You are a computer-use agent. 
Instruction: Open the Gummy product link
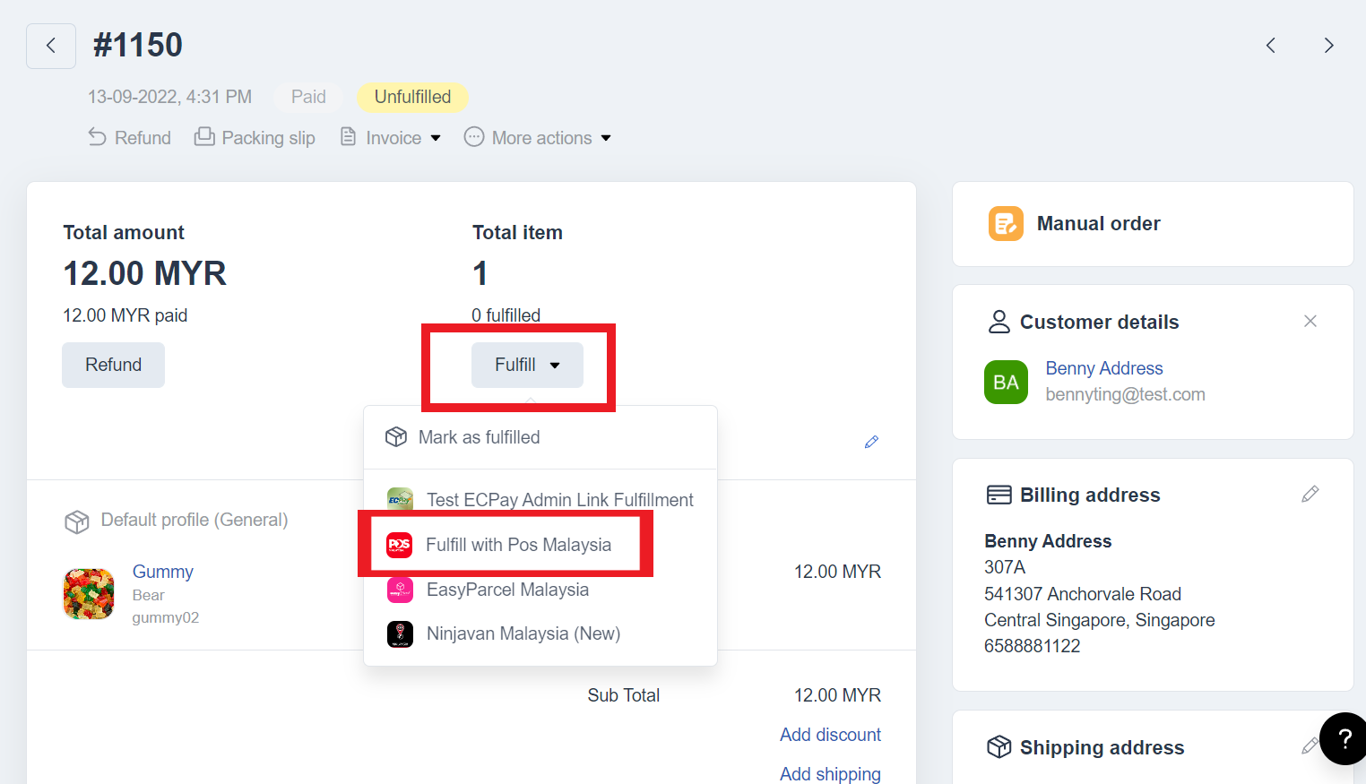[x=163, y=572]
